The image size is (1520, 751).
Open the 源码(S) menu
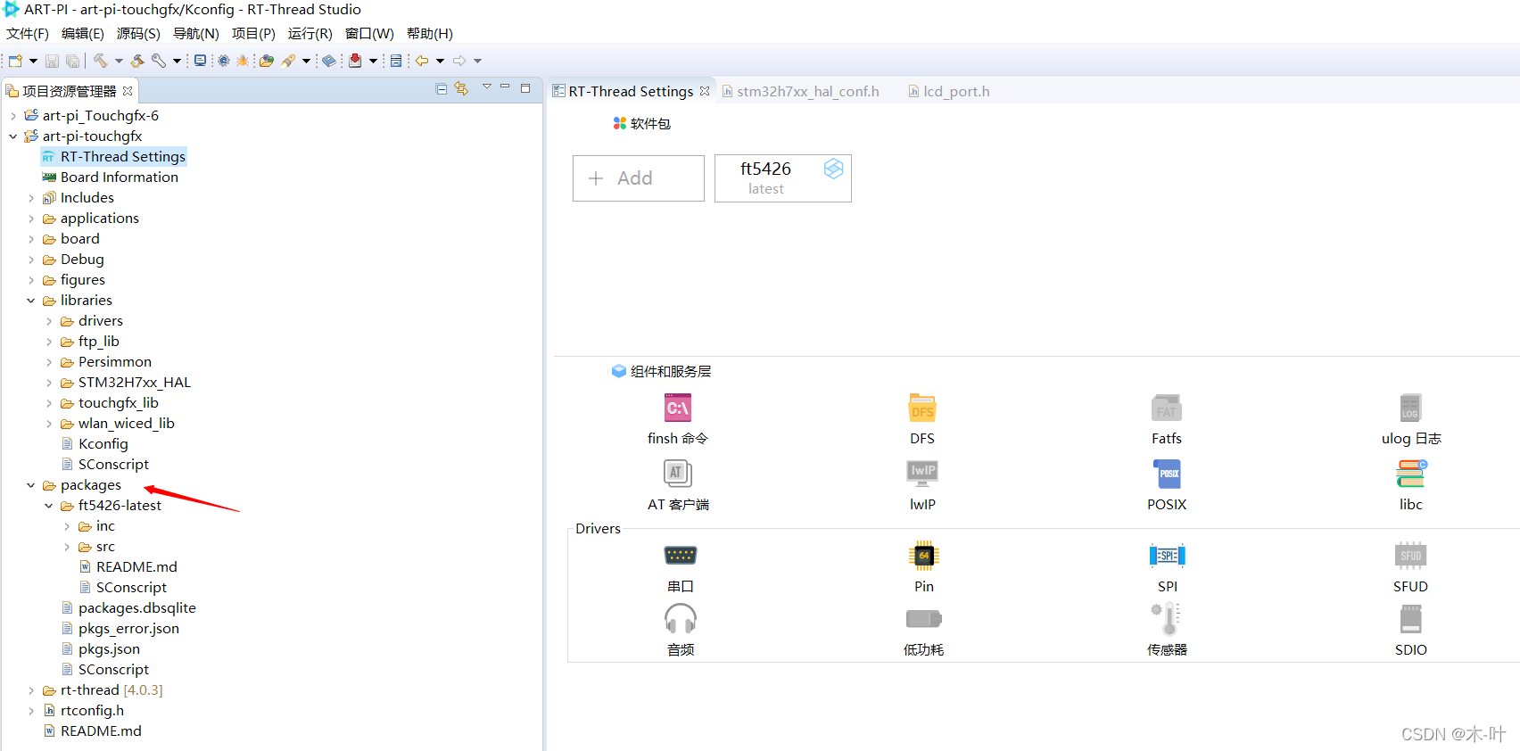tap(138, 33)
